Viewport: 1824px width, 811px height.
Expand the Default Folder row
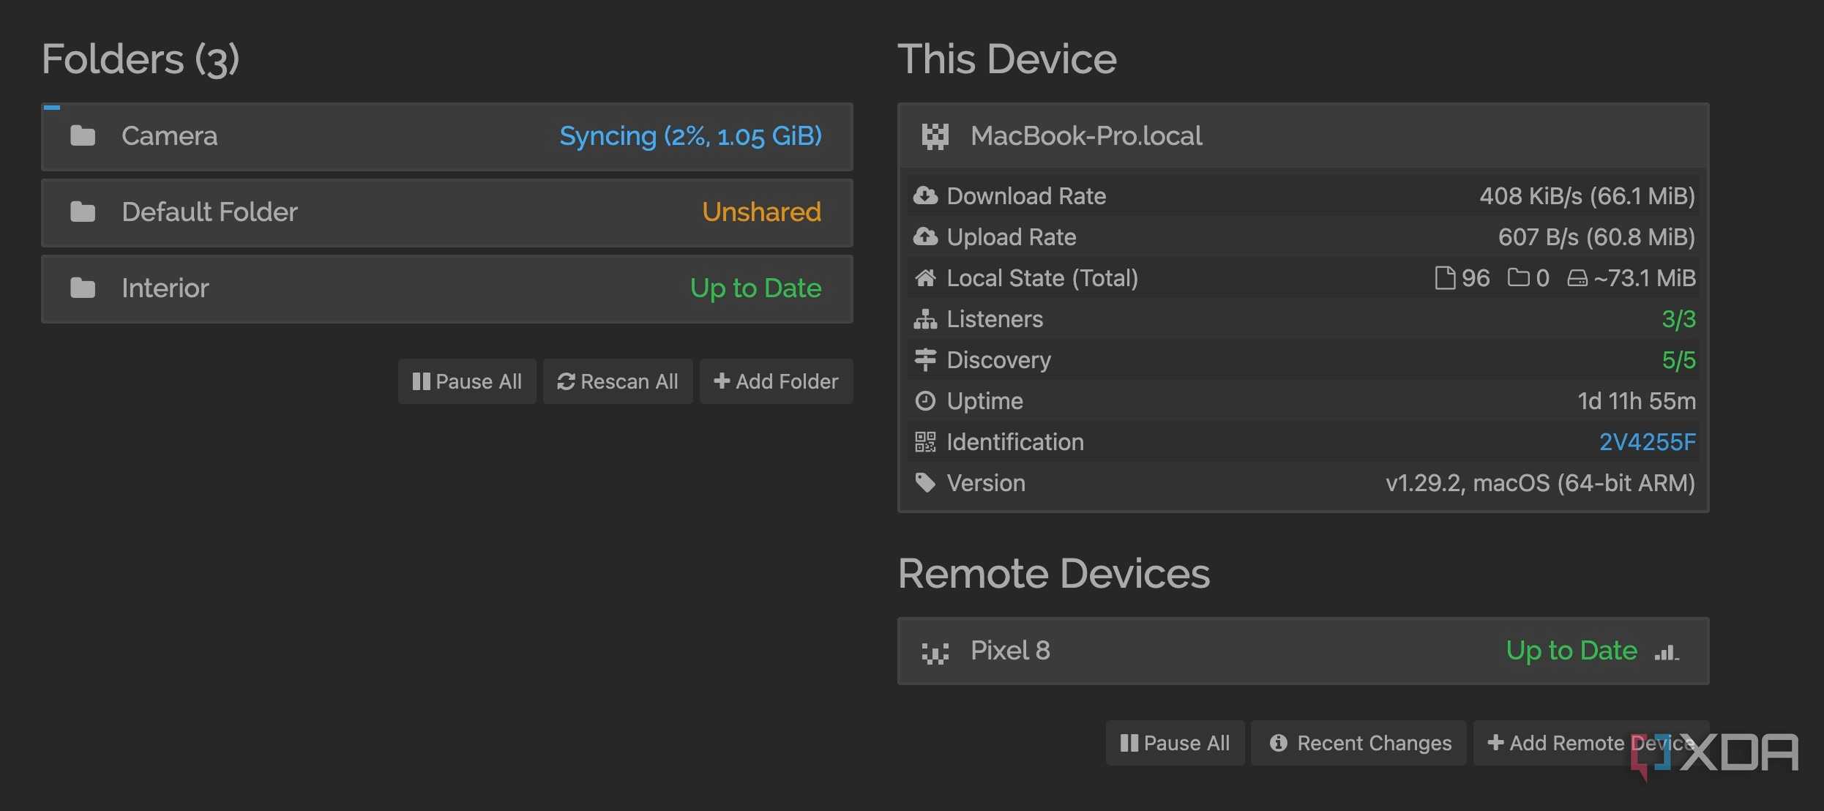[447, 212]
